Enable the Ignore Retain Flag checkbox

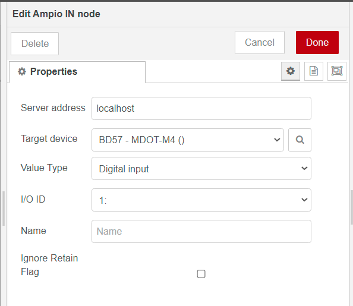201,274
